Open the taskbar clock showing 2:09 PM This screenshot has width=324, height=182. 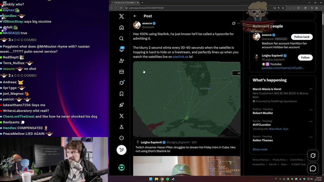[x=318, y=179]
